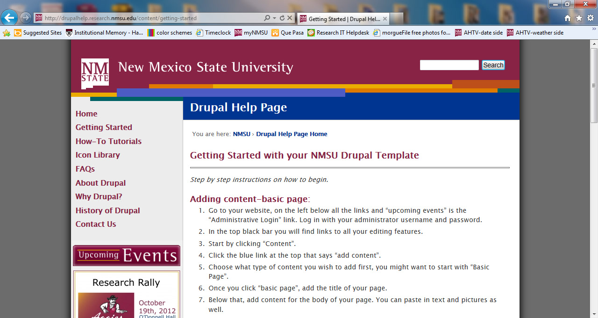The width and height of the screenshot is (598, 318).
Task: Open a new blank tab
Action: pyautogui.click(x=396, y=19)
